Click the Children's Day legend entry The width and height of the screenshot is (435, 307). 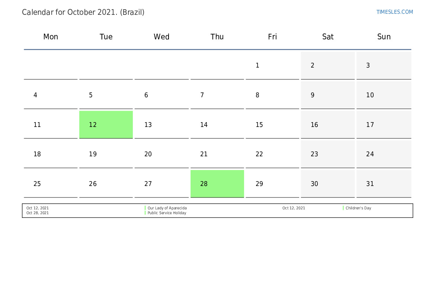pyautogui.click(x=358, y=208)
